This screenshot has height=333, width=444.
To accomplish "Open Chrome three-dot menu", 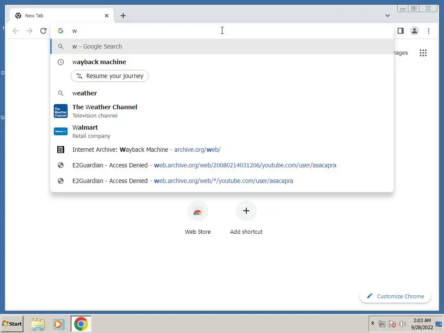I will click(x=428, y=31).
